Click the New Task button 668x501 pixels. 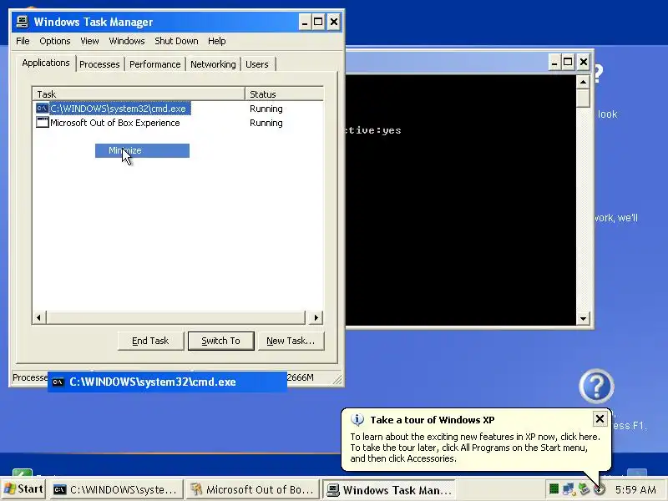tap(291, 341)
